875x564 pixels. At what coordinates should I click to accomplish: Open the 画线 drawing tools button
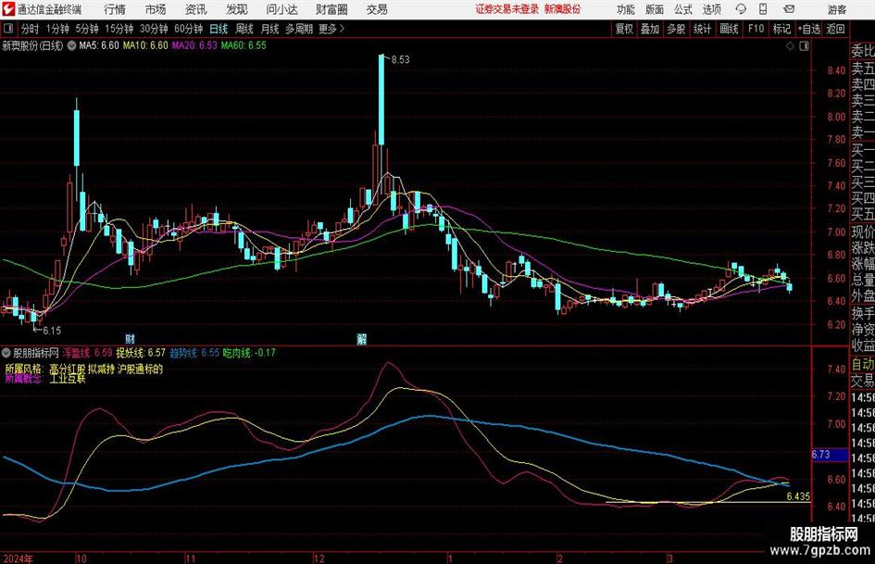[730, 29]
